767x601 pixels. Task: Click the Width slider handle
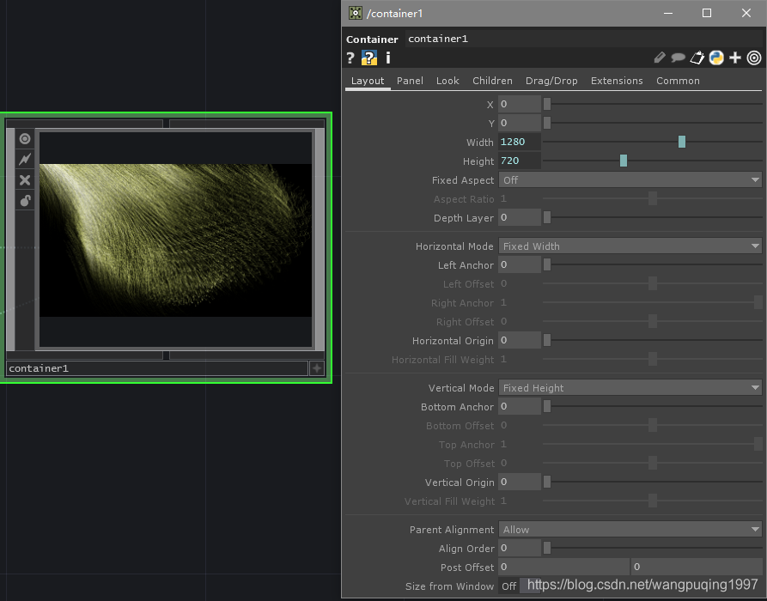[682, 142]
